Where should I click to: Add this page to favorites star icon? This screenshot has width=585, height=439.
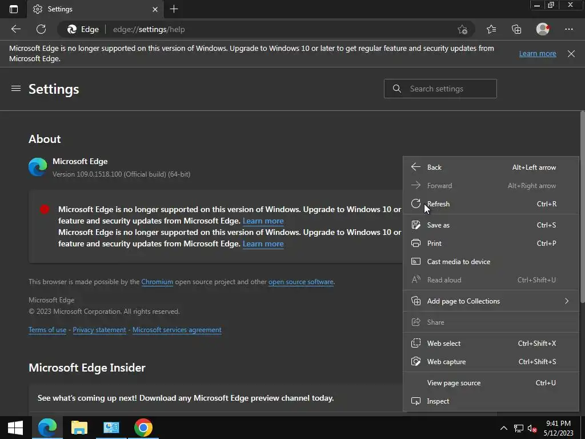point(462,30)
